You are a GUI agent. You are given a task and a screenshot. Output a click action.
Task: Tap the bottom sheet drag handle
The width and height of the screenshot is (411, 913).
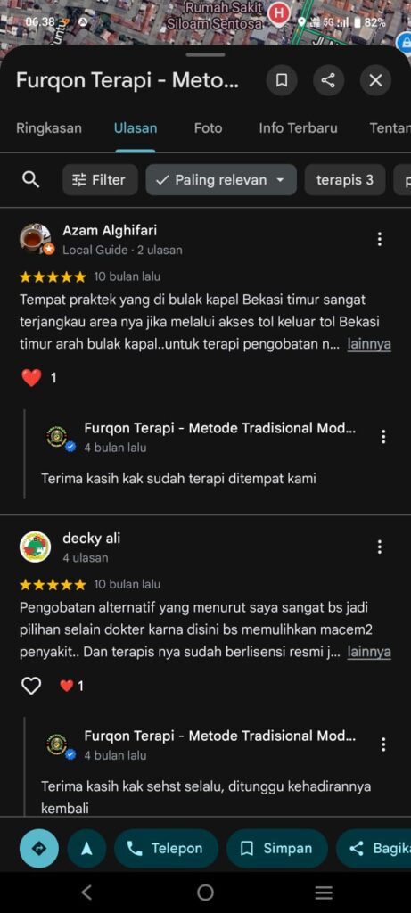click(205, 54)
